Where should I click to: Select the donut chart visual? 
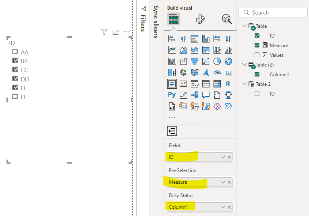[x=228, y=61]
